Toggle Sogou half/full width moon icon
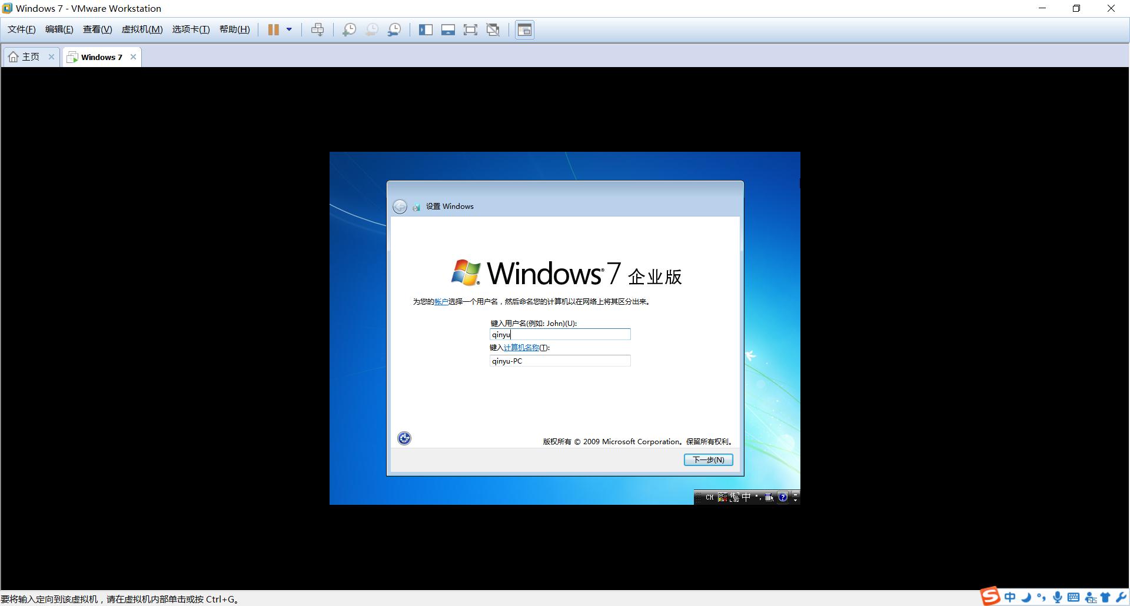The height and width of the screenshot is (606, 1130). pos(1026,597)
